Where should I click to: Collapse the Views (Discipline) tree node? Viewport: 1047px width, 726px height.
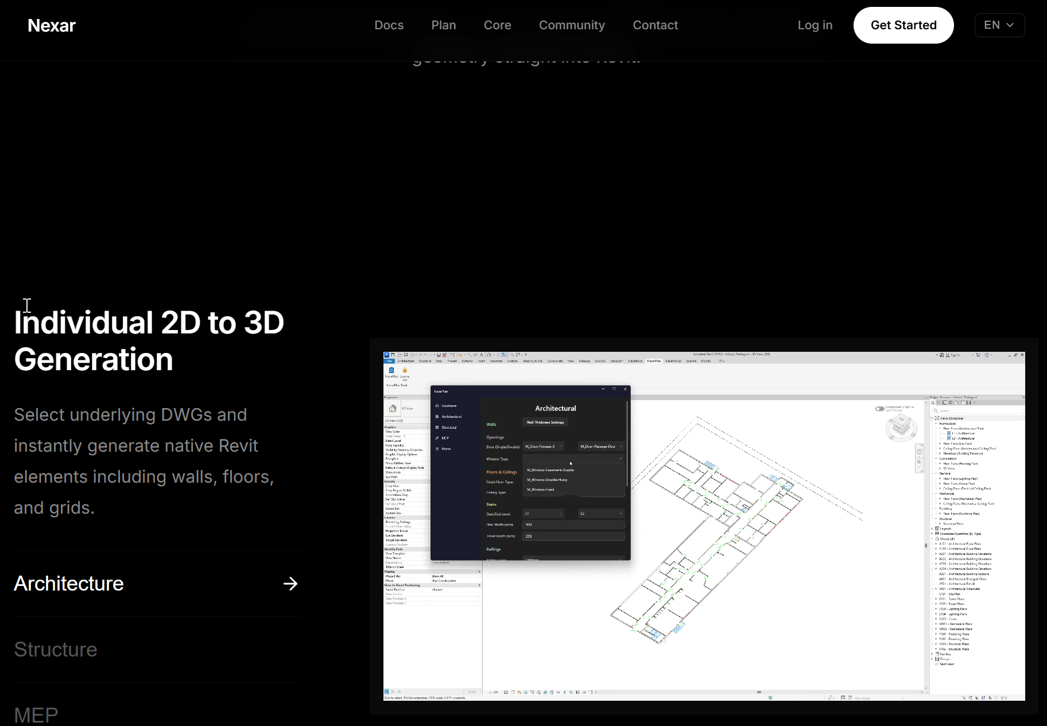[933, 418]
